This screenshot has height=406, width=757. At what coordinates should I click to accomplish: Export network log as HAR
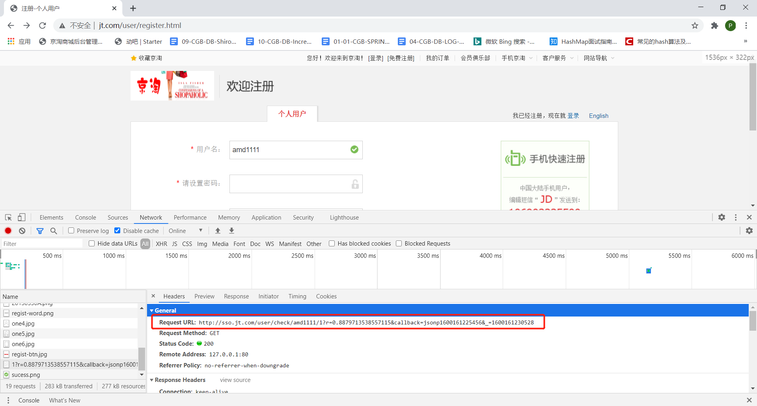231,231
